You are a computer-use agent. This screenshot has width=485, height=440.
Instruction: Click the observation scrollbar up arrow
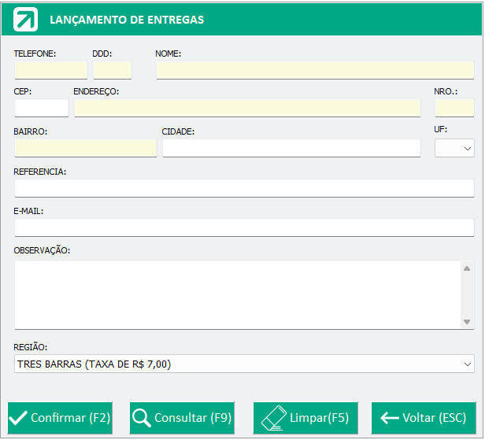[467, 268]
